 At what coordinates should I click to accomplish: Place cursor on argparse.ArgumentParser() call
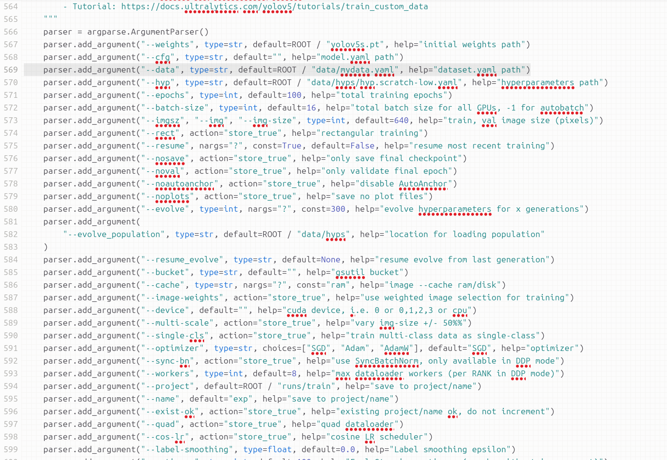pyautogui.click(x=148, y=32)
